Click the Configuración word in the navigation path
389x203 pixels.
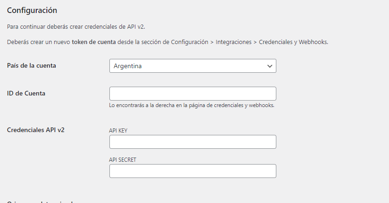point(190,42)
